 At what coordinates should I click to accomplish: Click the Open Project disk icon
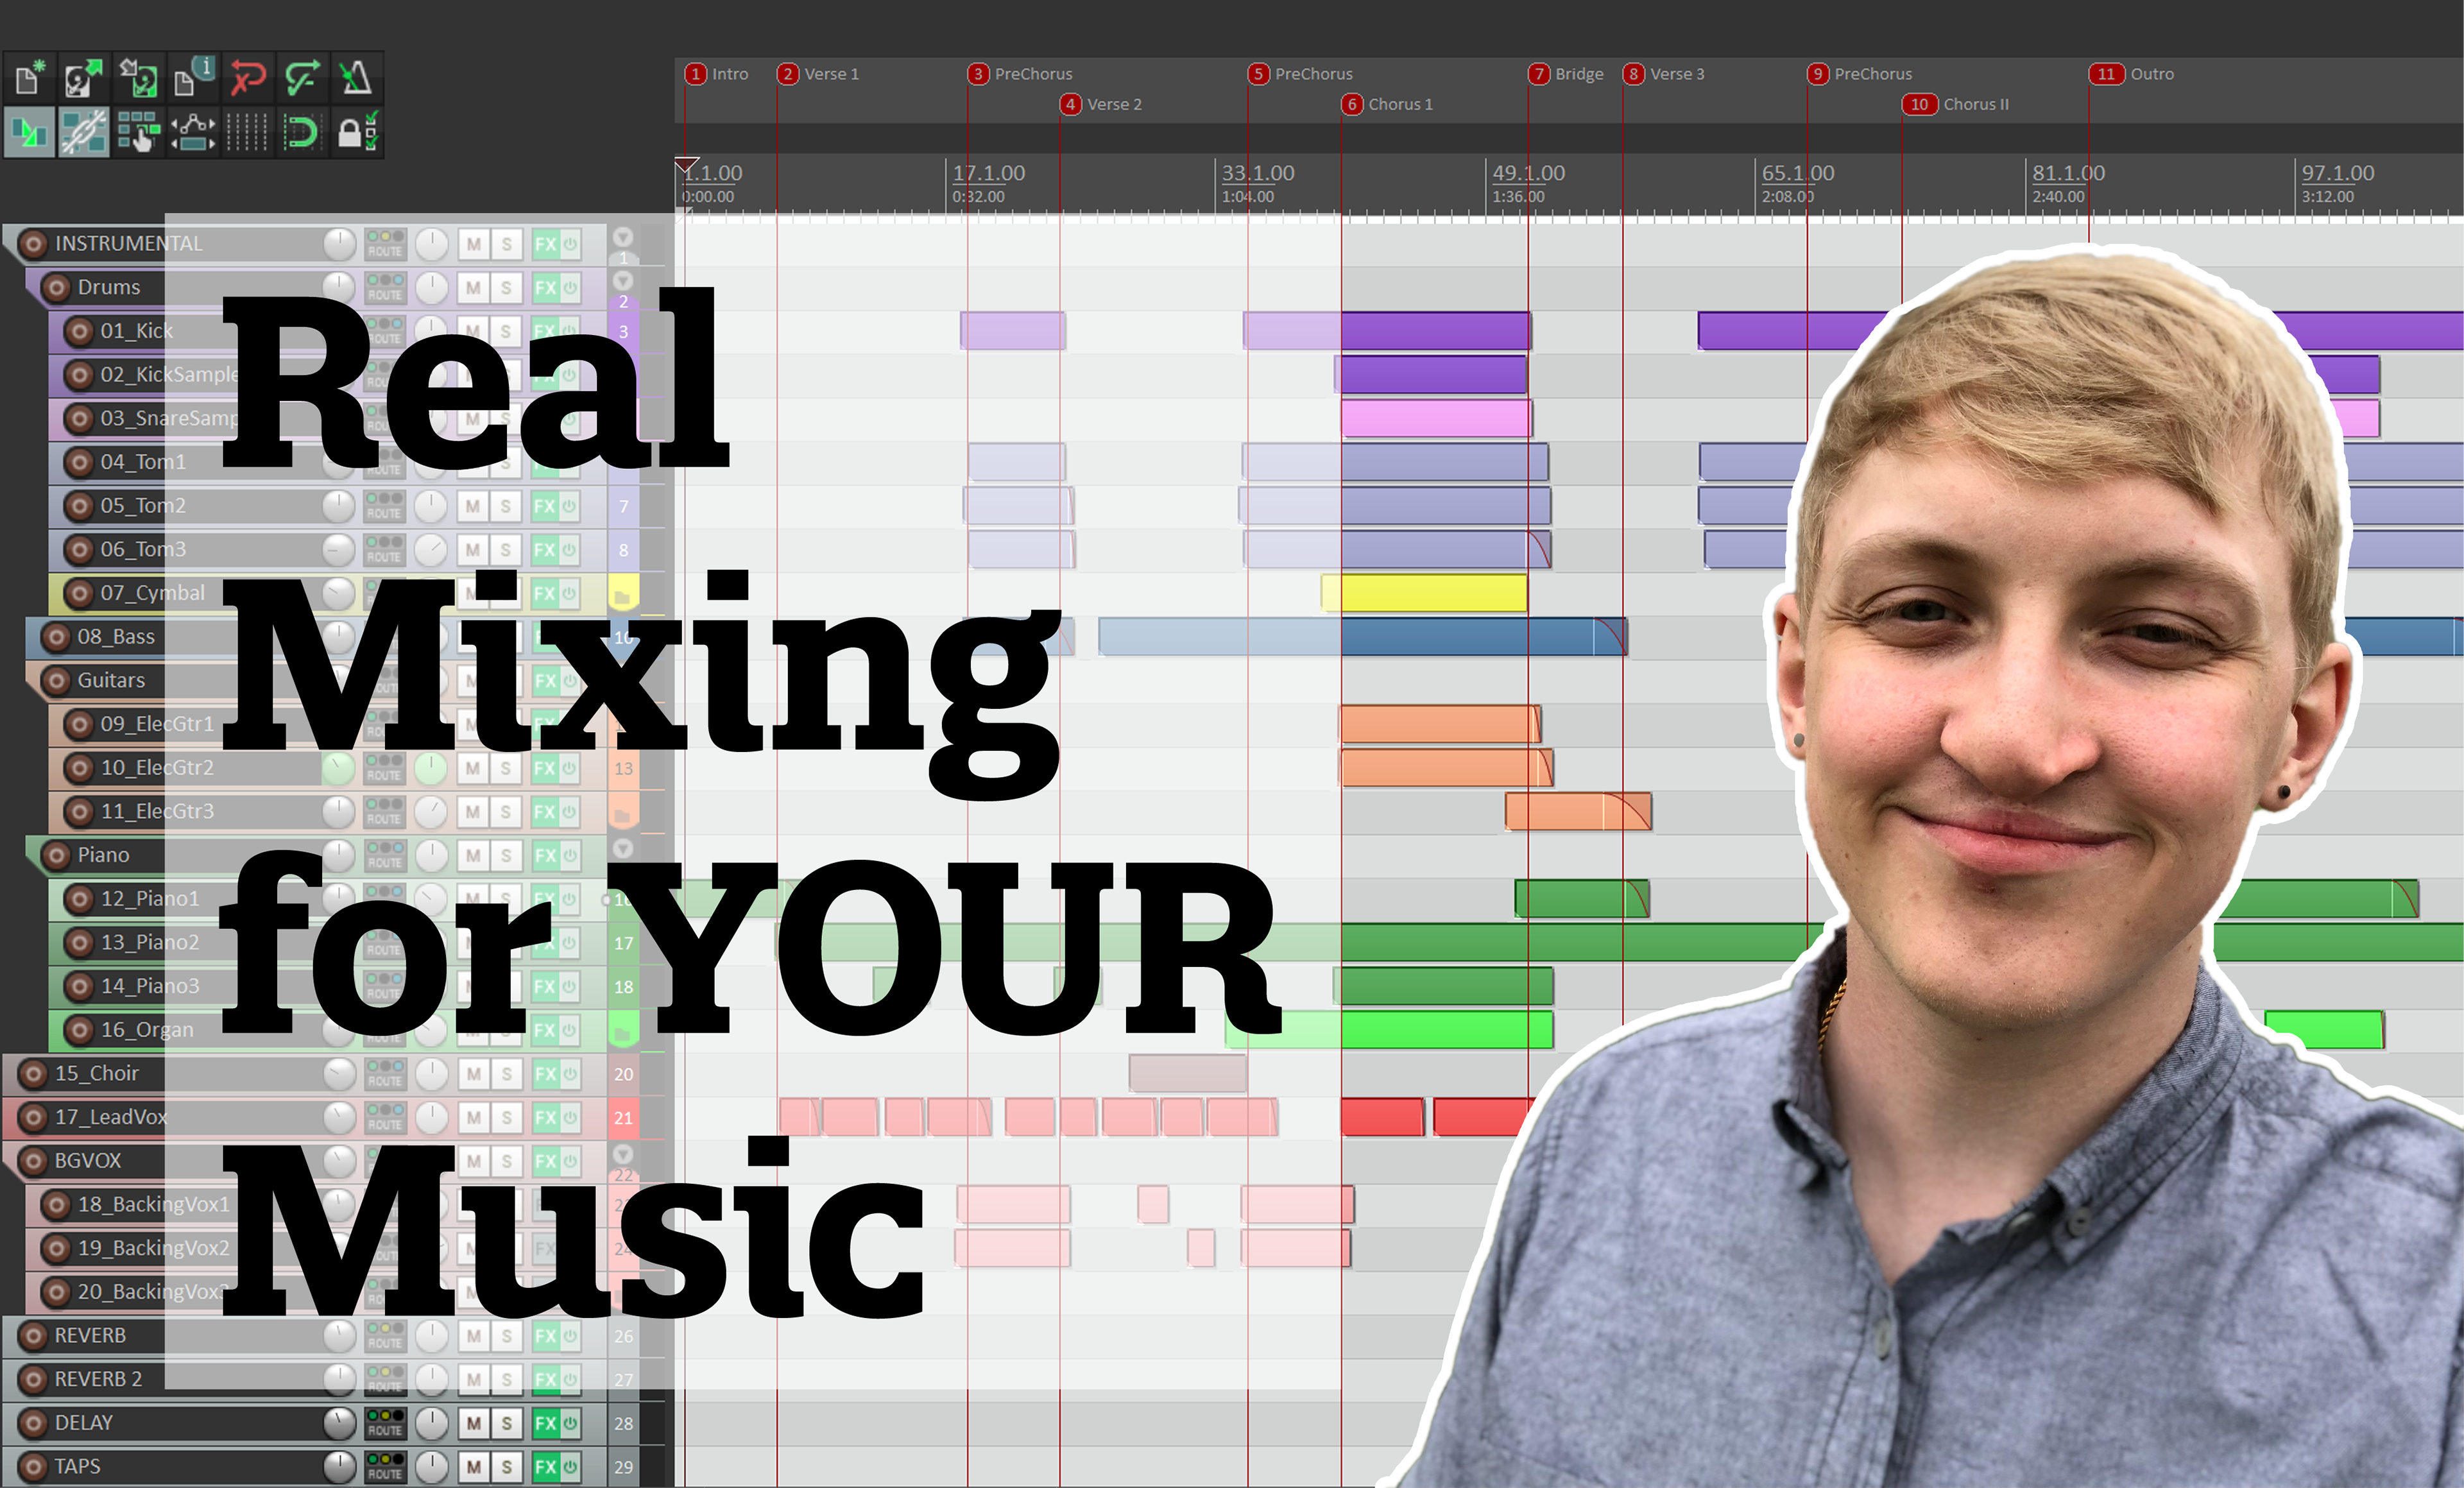point(83,78)
